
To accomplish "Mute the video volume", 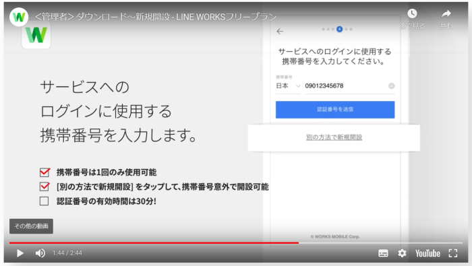I will click(40, 253).
